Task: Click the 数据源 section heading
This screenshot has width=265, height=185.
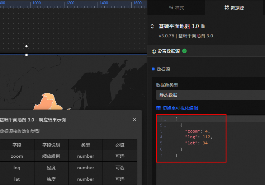Action: pos(163,69)
